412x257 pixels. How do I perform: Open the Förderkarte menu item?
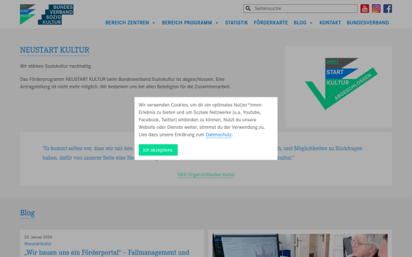click(271, 23)
